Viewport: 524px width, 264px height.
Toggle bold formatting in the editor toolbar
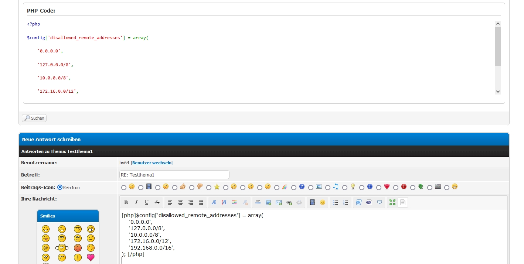[x=126, y=202]
